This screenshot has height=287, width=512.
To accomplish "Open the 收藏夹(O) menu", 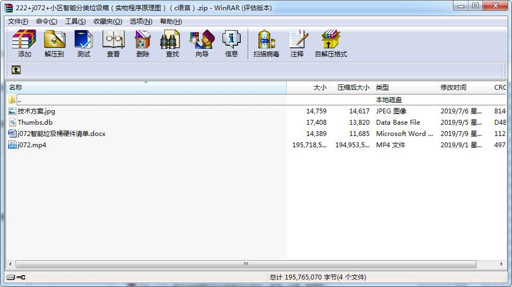I will click(x=108, y=21).
